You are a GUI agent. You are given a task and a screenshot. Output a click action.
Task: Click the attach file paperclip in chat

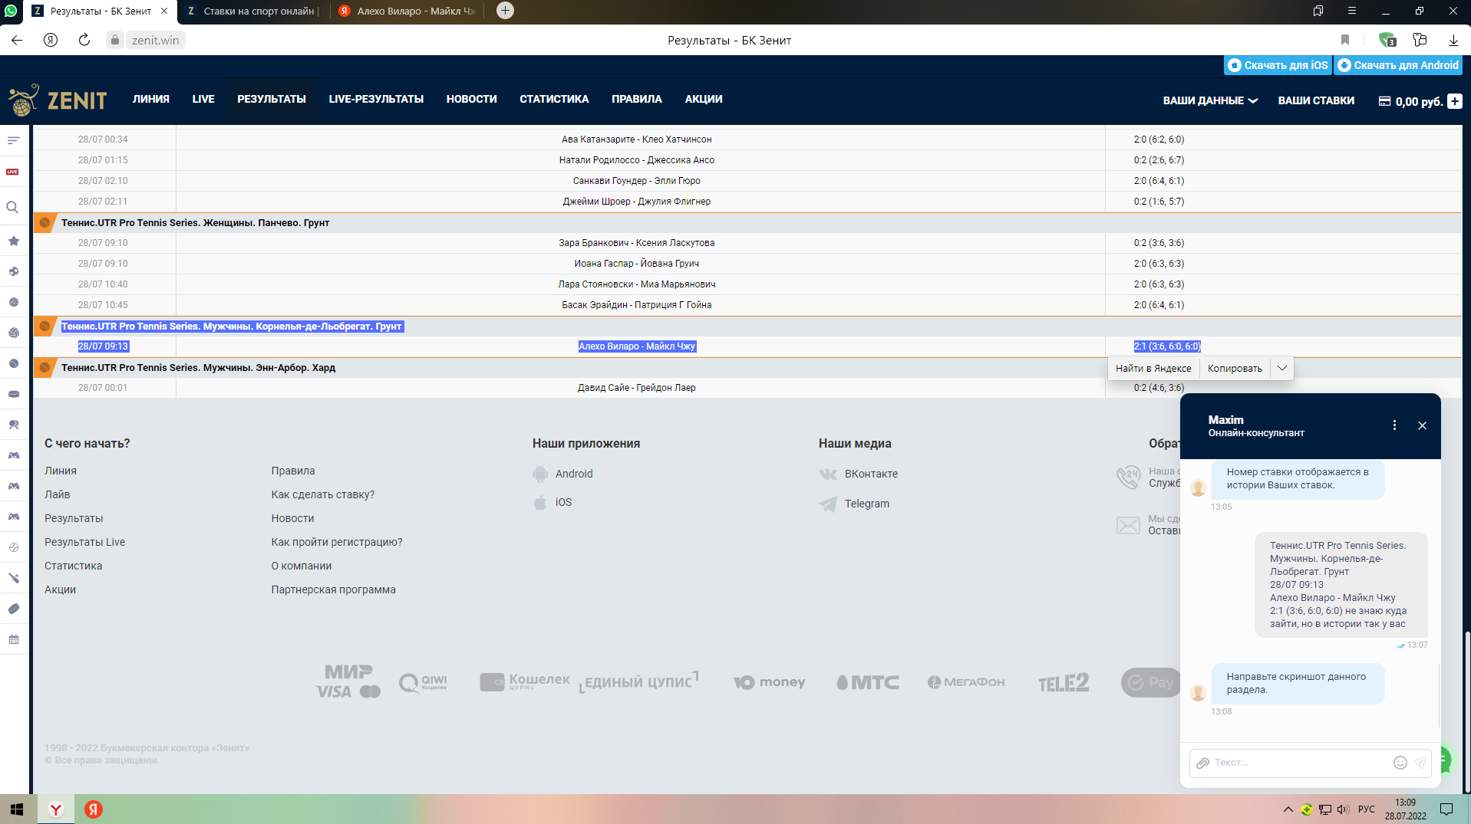(x=1203, y=763)
